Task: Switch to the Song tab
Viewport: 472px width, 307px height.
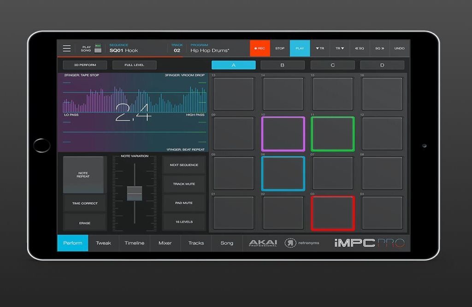Action: pos(227,243)
